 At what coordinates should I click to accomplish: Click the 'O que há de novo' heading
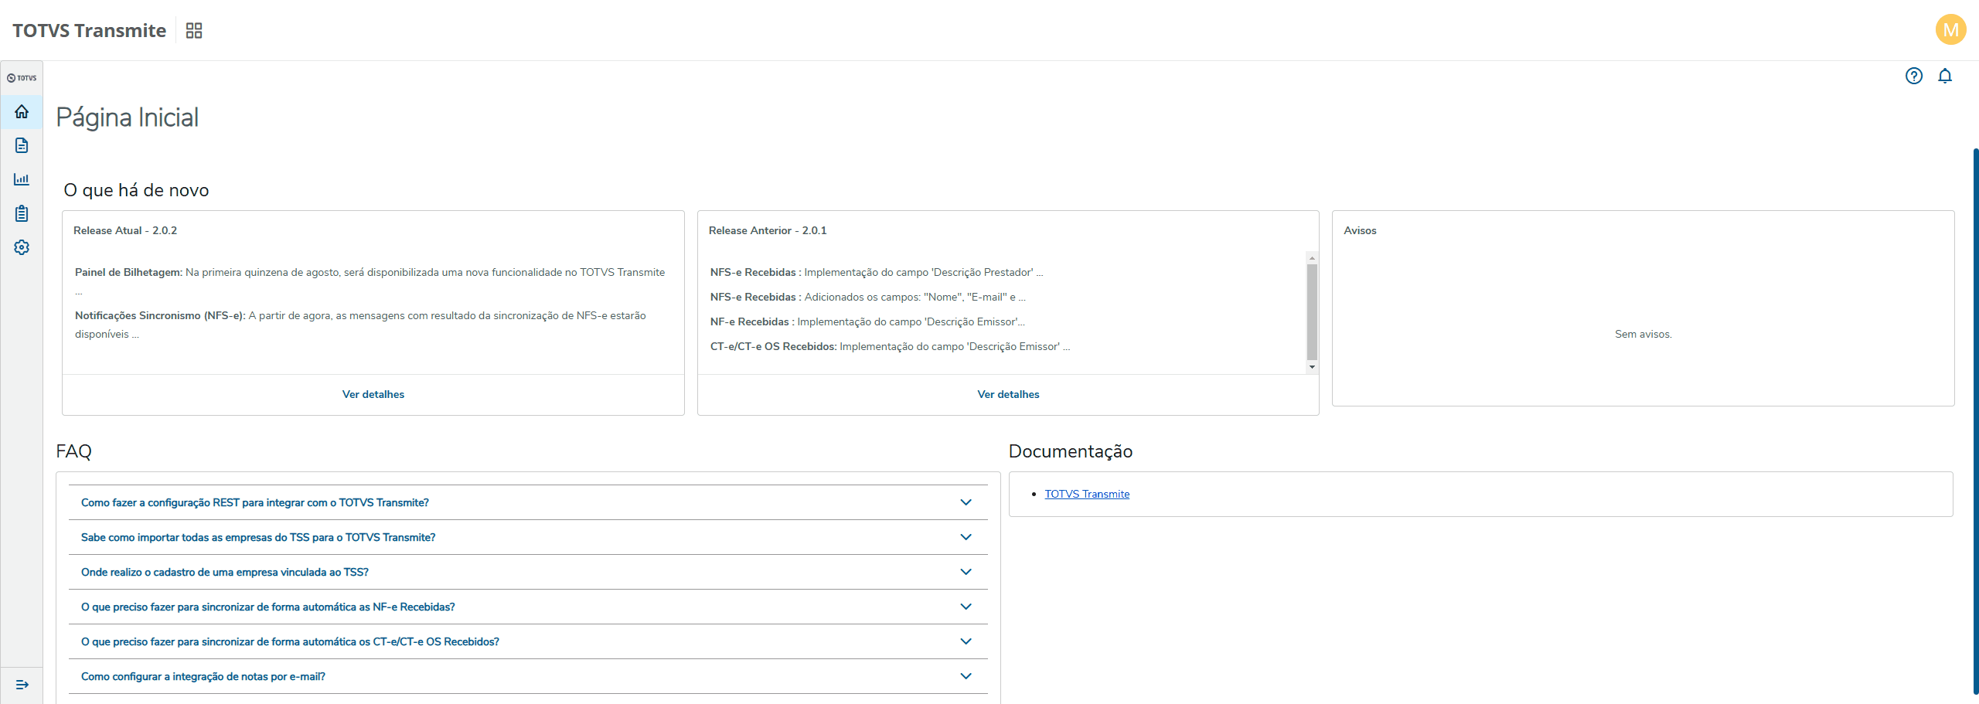136,190
